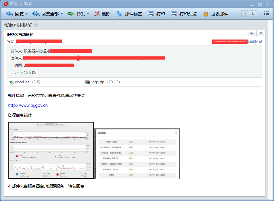Click the Reply (回复) arrow icon
Viewport: 274px width, 201px height.
[9, 14]
